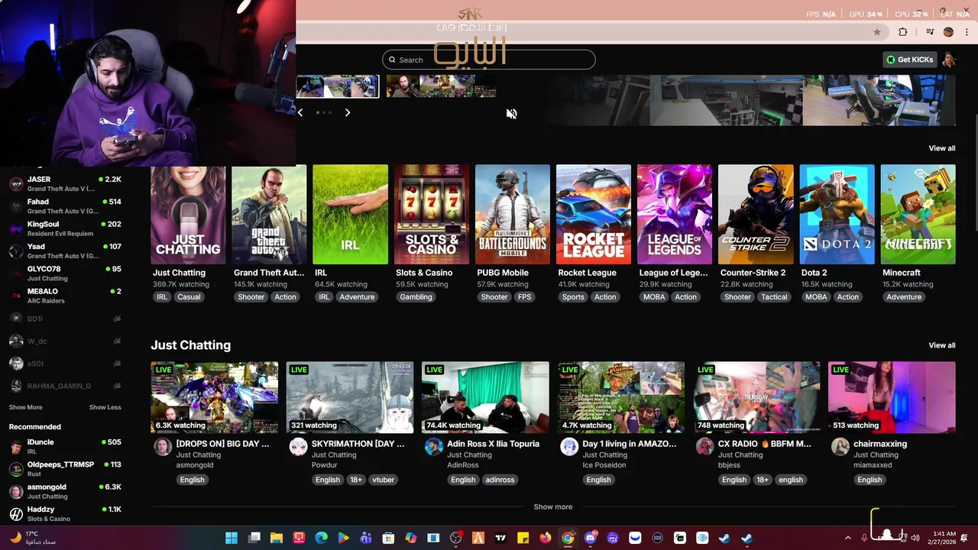Open the Dota 2 category card
The height and width of the screenshot is (550, 978).
(x=837, y=215)
